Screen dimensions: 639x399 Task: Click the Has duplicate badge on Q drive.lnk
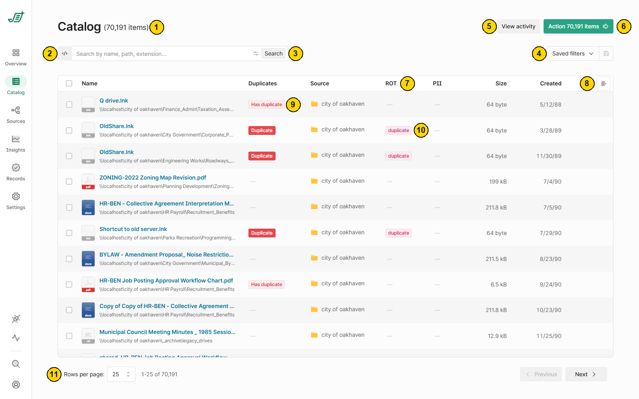(x=266, y=105)
